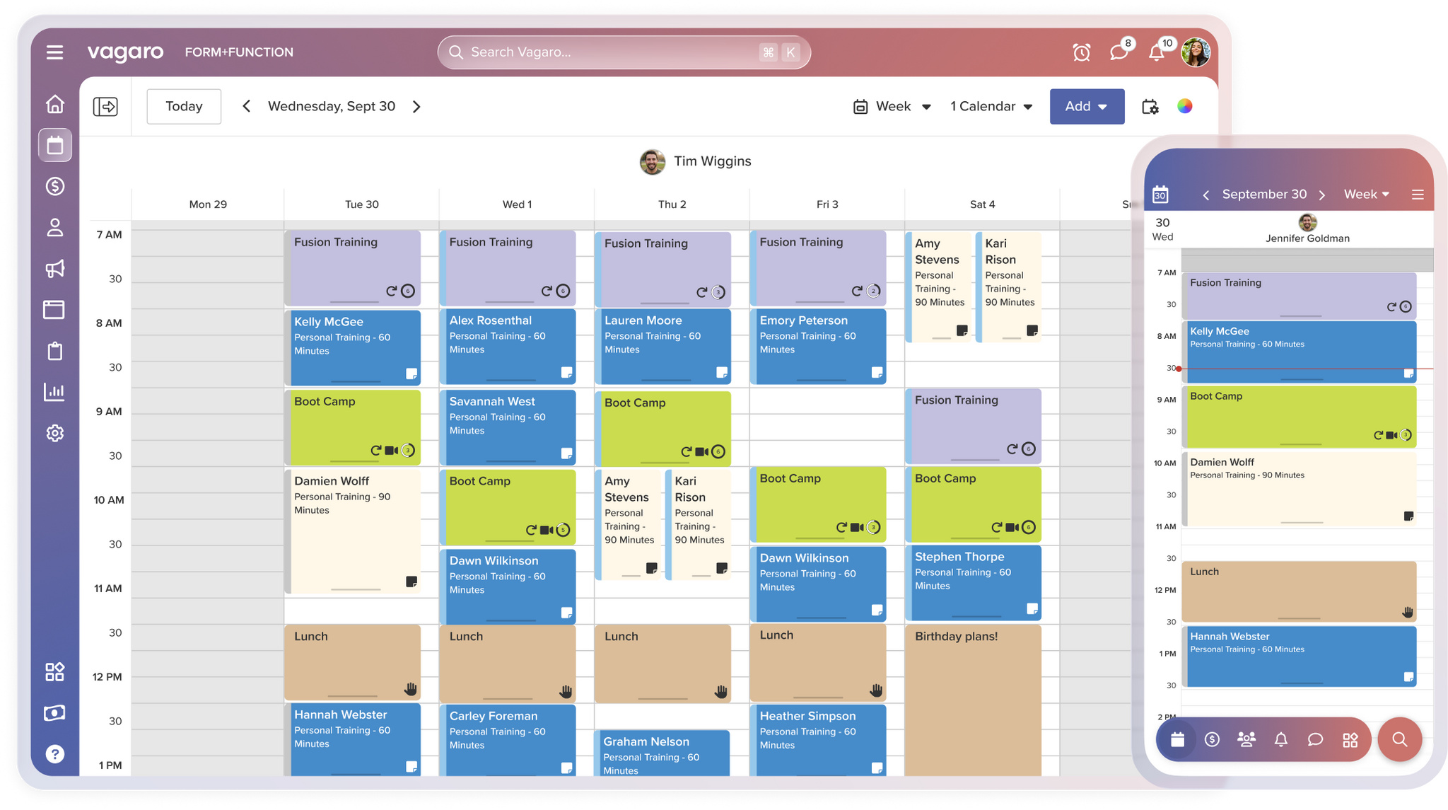
Task: Open the Add dropdown button
Action: pyautogui.click(x=1087, y=106)
